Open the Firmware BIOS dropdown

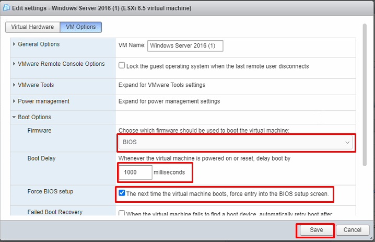point(236,142)
